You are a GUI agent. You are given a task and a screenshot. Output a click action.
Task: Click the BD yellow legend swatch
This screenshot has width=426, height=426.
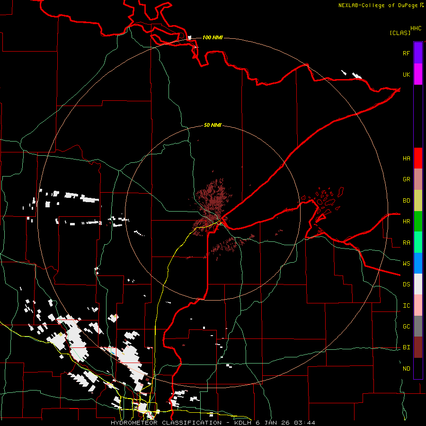click(418, 201)
